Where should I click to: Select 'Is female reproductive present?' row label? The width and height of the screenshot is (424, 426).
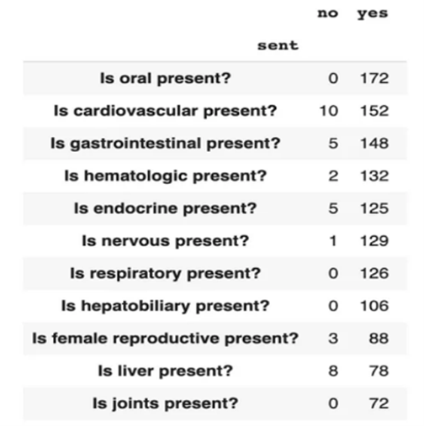point(166,339)
